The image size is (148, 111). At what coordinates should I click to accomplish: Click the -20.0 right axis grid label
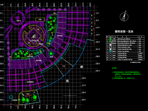97,42
